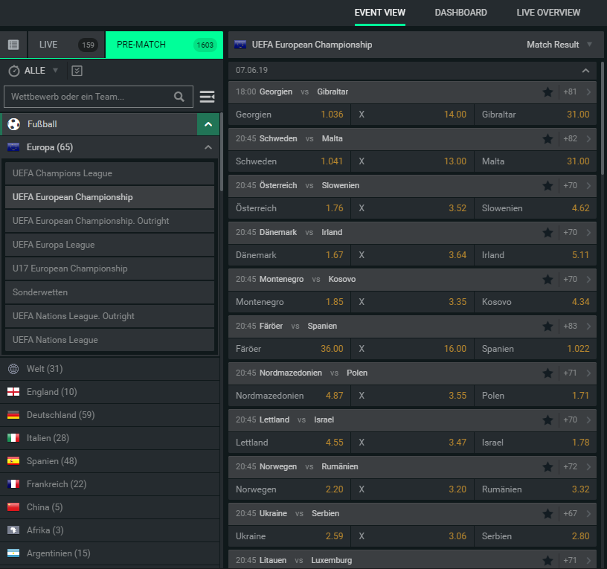Open the list view icon beside LIVE
The image size is (607, 569).
pyautogui.click(x=13, y=45)
